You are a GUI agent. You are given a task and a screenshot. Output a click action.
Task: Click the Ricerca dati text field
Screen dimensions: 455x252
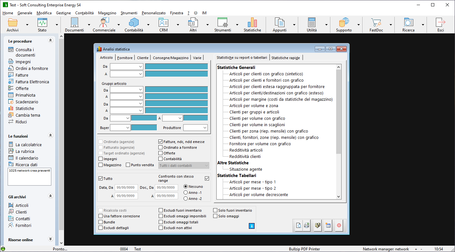click(29, 177)
